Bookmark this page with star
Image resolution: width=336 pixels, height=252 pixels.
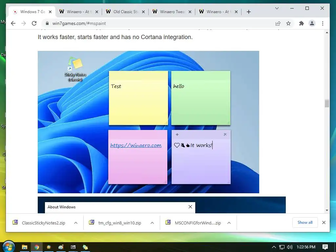click(288, 23)
